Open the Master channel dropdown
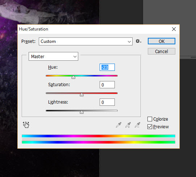The width and height of the screenshot is (196, 177). pyautogui.click(x=53, y=56)
